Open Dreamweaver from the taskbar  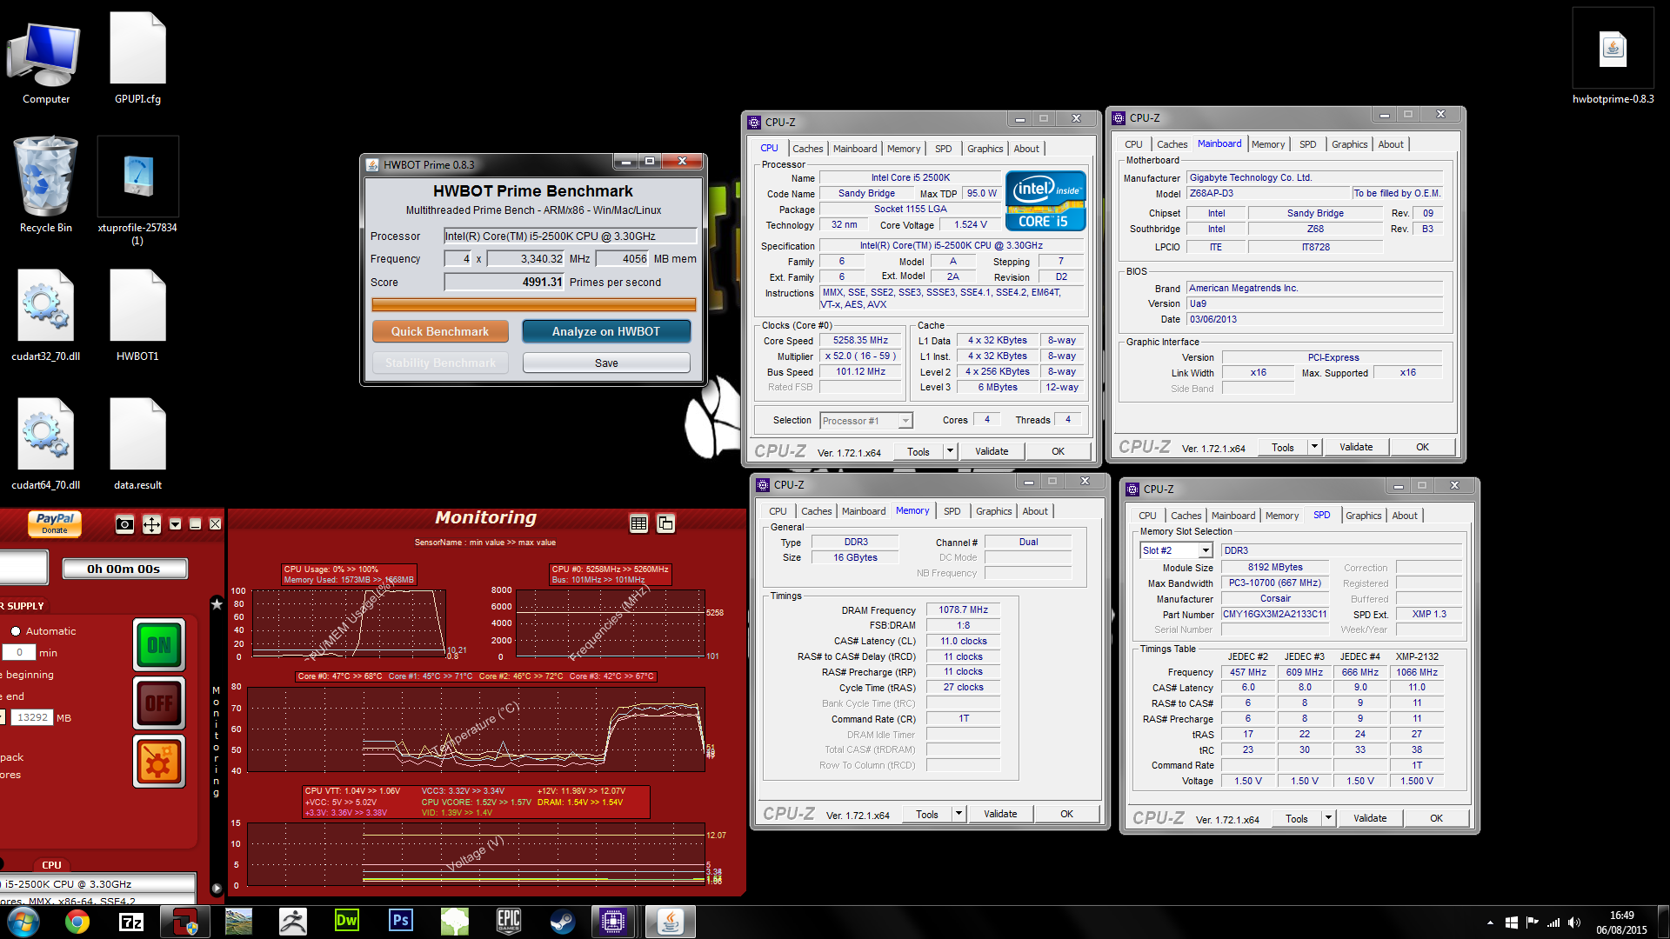347,922
